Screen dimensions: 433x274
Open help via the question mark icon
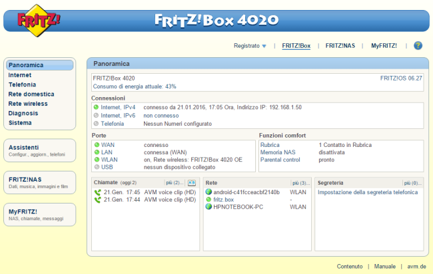pyautogui.click(x=418, y=45)
